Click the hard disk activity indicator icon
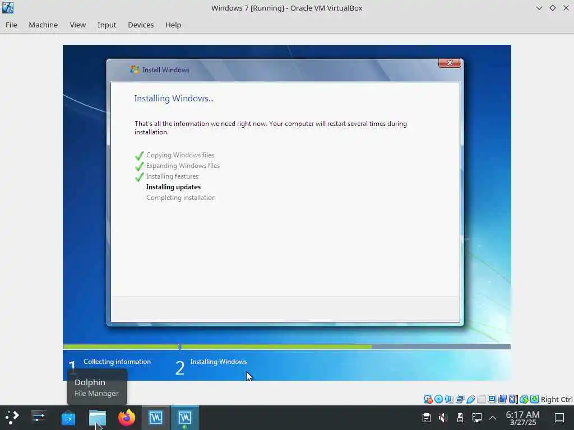 tap(428, 399)
